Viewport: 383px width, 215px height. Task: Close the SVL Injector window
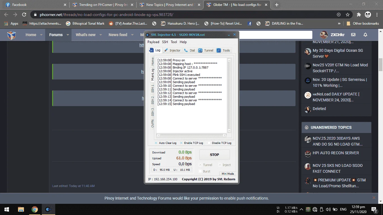tap(235, 35)
